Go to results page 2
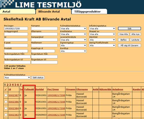144x119 pixels. 8,85
